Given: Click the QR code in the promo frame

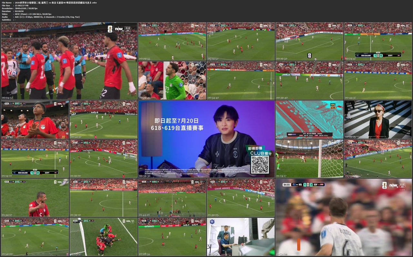Looking at the screenshot, I should (260, 165).
